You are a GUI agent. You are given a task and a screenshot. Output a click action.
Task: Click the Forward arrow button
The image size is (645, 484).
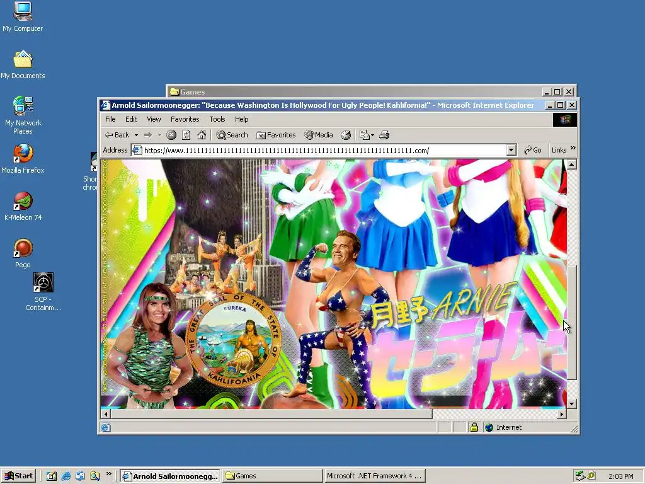[148, 135]
